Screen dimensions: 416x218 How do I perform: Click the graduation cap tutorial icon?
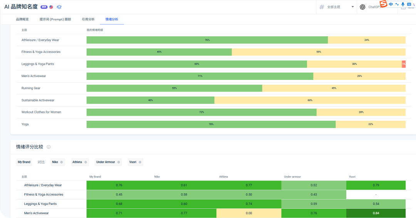point(59,7)
